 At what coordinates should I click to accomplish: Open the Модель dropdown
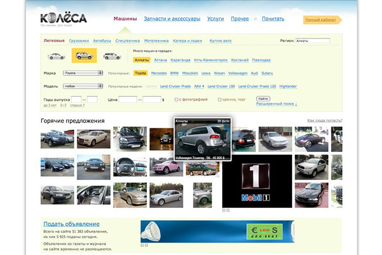(83, 86)
